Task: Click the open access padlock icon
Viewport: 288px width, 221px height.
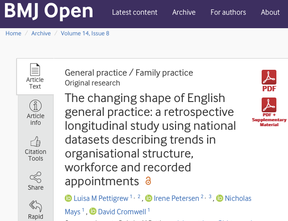Action: (x=148, y=181)
